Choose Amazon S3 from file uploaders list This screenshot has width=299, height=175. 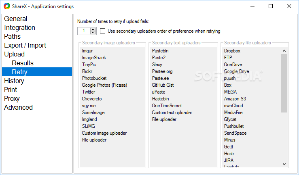click(235, 99)
